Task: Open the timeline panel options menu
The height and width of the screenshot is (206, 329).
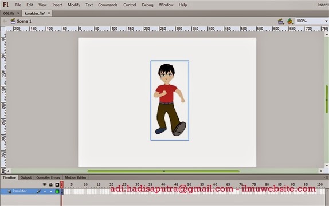Action: pyautogui.click(x=326, y=177)
